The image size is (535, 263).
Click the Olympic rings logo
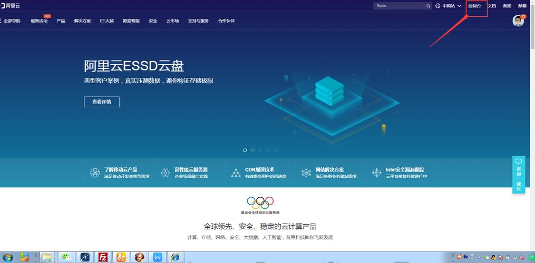point(260,203)
